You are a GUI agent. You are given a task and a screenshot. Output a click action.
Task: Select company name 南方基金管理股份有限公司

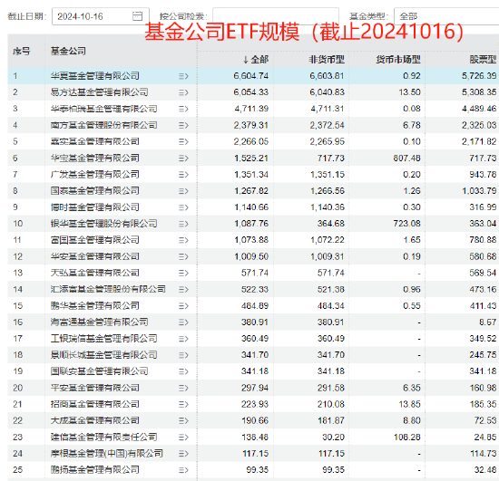(x=103, y=125)
